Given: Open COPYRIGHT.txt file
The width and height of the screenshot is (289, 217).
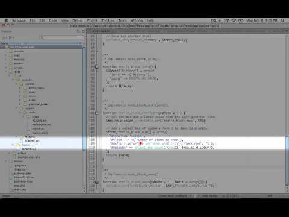Looking at the screenshot, I should coord(23,181).
